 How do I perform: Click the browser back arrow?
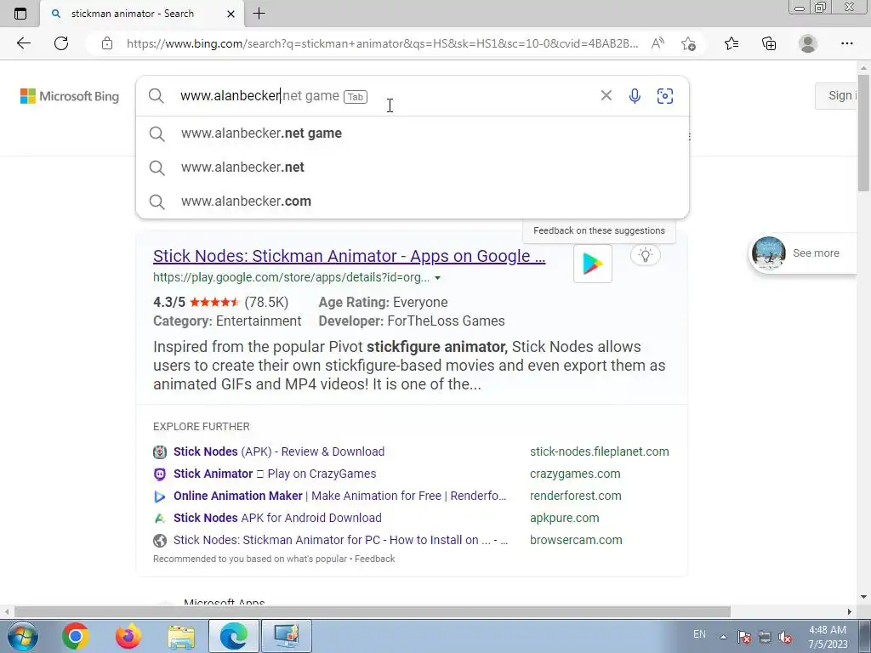click(23, 43)
